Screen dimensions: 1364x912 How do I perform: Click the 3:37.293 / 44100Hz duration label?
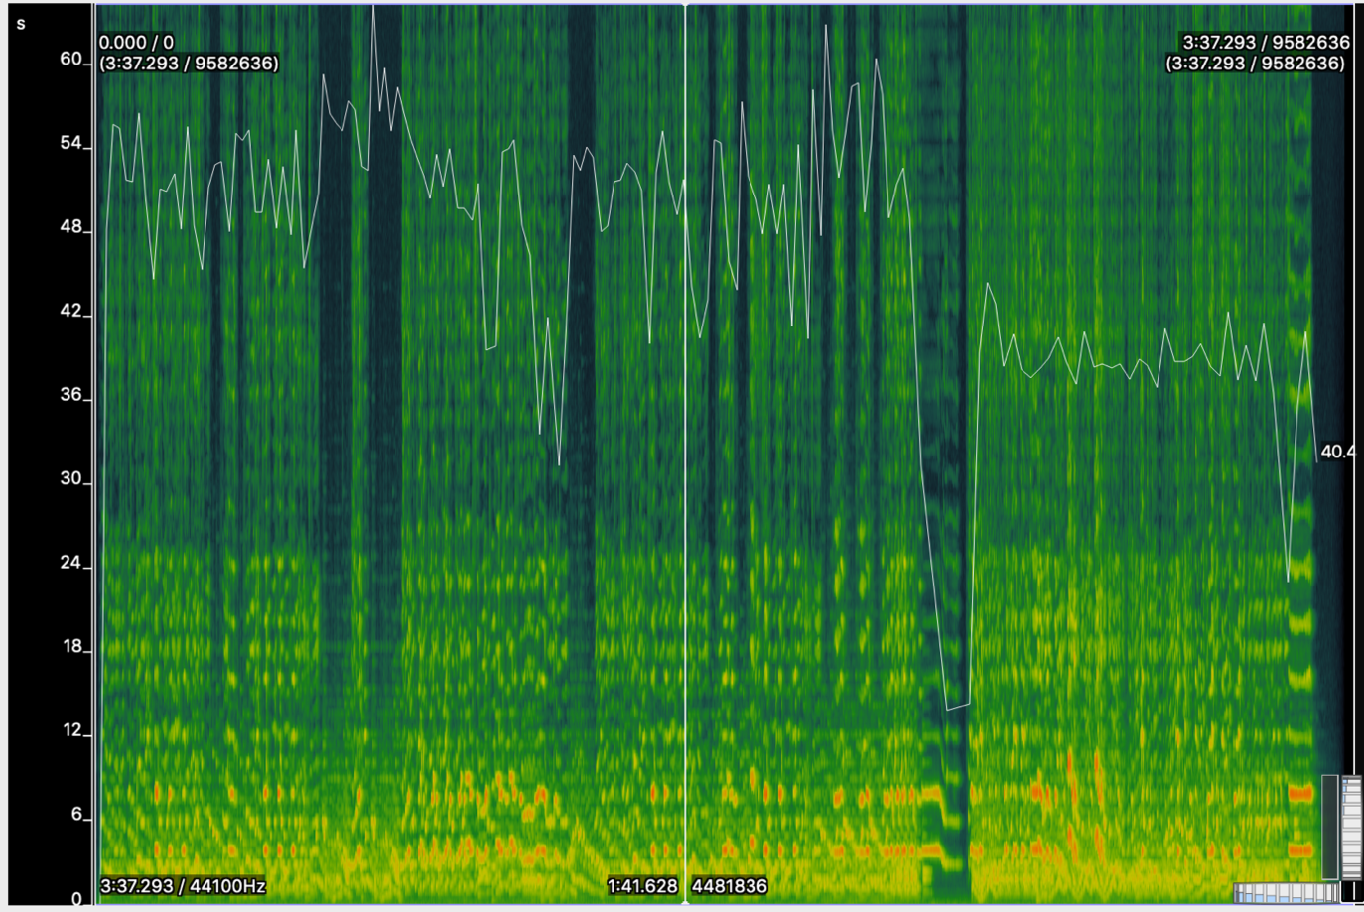click(x=183, y=886)
